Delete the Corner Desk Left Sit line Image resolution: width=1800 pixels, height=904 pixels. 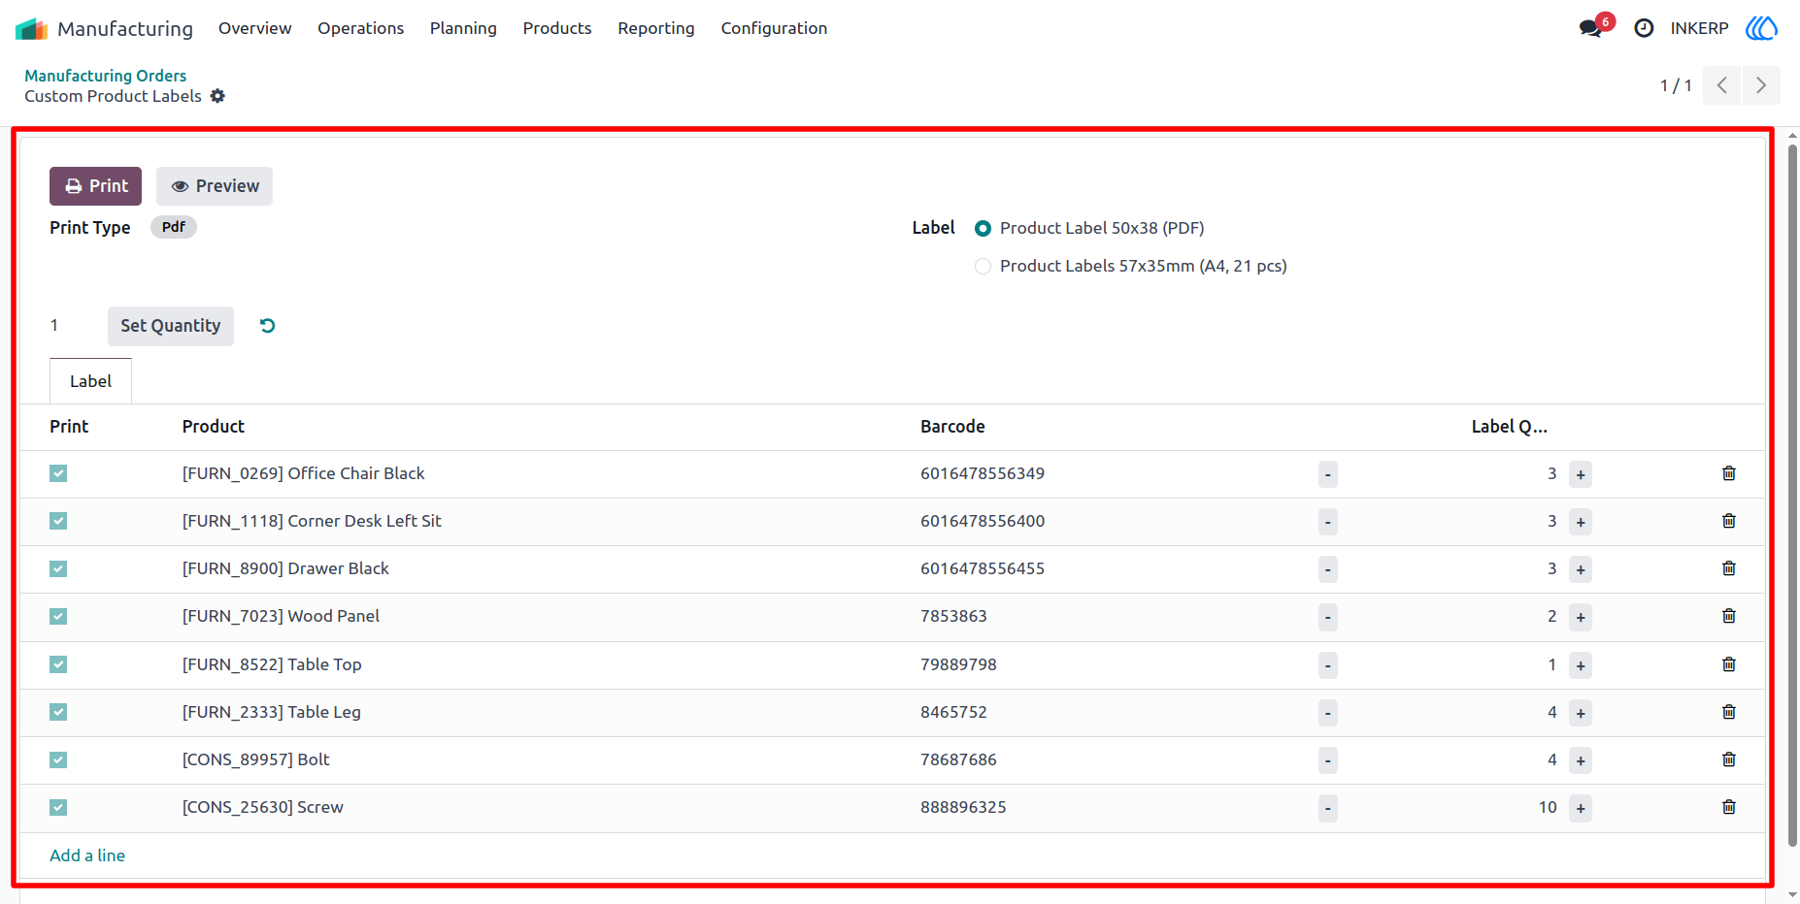(1729, 521)
